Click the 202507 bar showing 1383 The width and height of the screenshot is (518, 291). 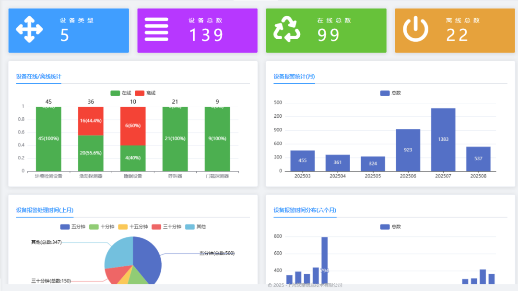click(443, 140)
